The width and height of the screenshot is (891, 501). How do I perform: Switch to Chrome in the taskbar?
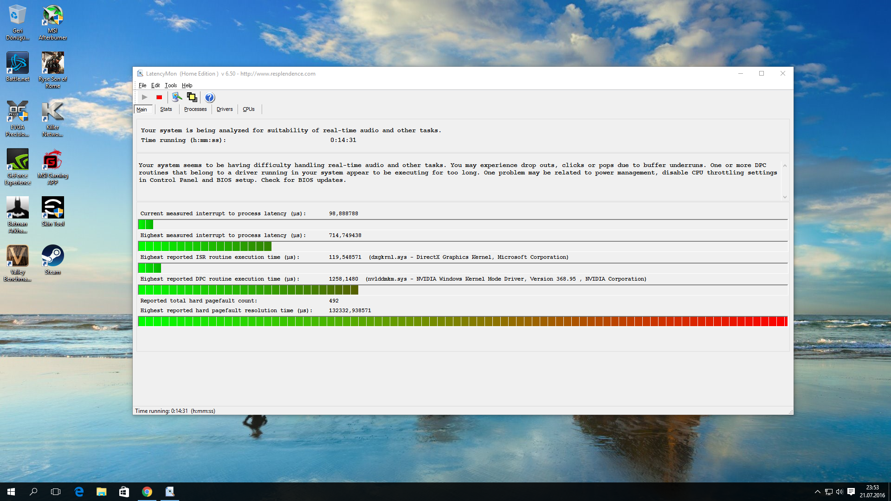click(147, 492)
